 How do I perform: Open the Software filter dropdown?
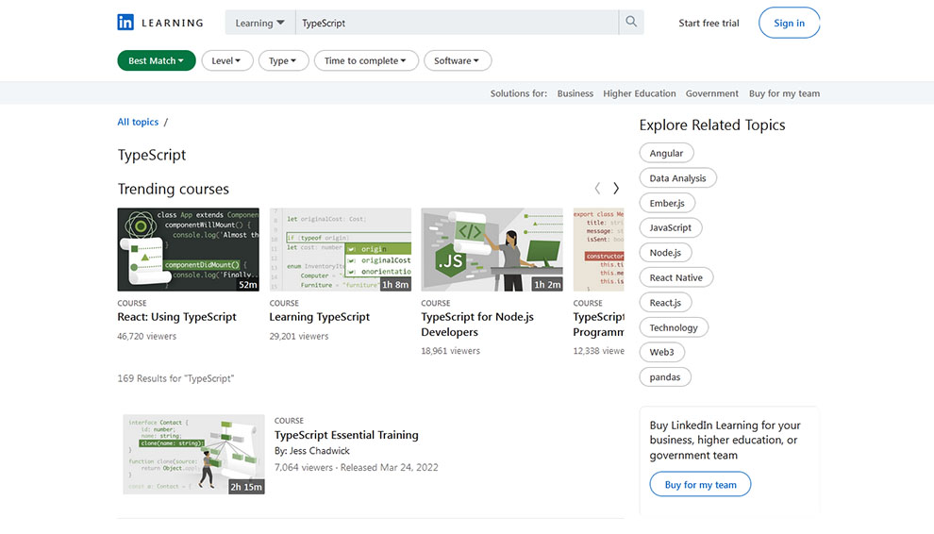pyautogui.click(x=457, y=60)
